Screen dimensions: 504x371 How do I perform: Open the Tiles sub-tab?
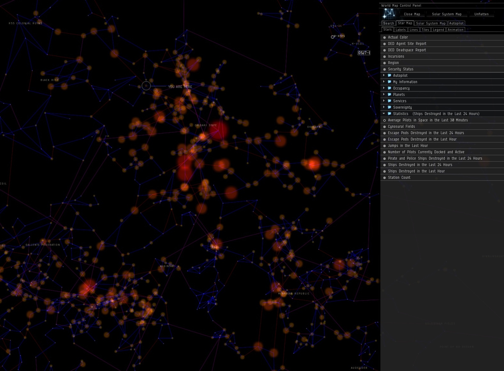[425, 30]
